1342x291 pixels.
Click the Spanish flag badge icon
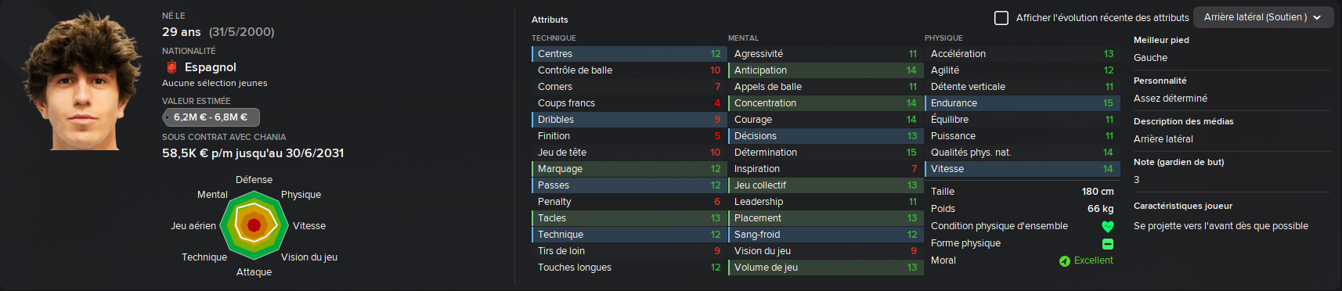click(171, 67)
